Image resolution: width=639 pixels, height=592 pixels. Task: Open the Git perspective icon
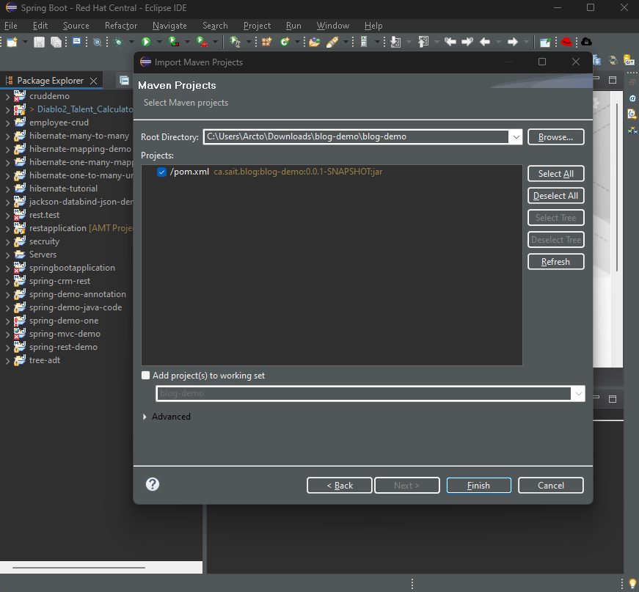(629, 61)
